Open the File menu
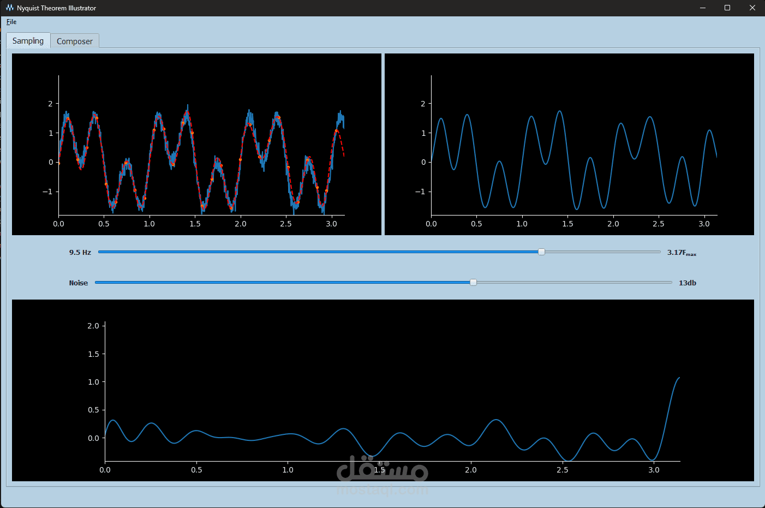The image size is (765, 508). point(11,22)
